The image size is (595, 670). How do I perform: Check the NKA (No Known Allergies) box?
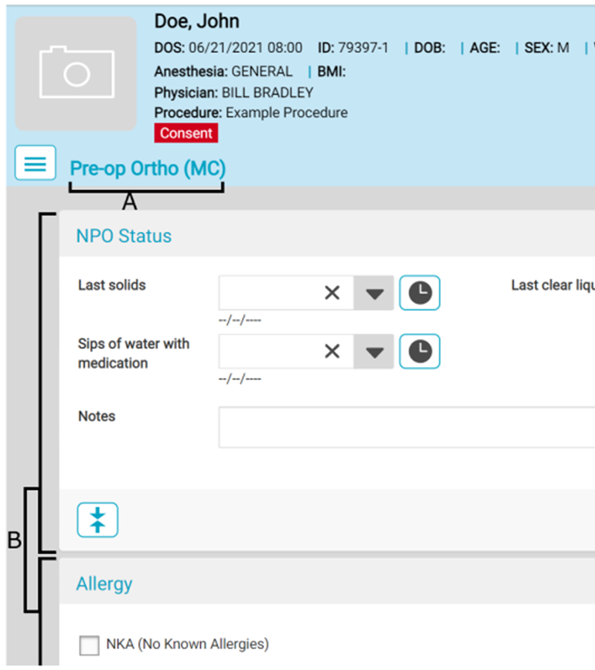(89, 646)
